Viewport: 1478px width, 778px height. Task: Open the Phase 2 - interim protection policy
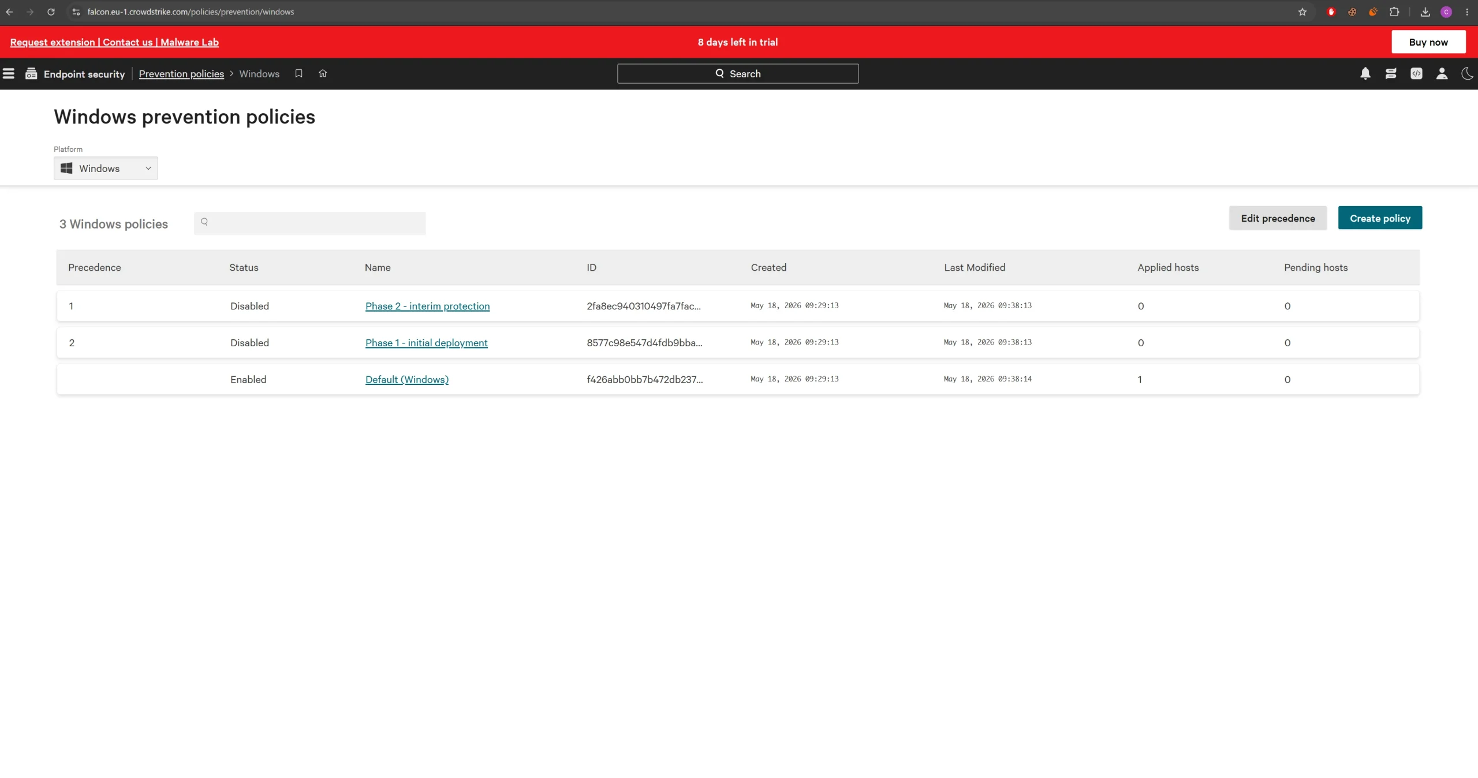coord(427,306)
